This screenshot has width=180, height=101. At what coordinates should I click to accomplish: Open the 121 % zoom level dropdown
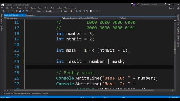8,90
